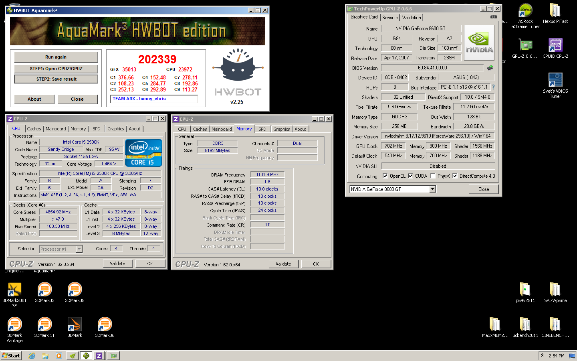Open the About tab in right CPU-Z
The height and width of the screenshot is (361, 577).
tap(301, 129)
